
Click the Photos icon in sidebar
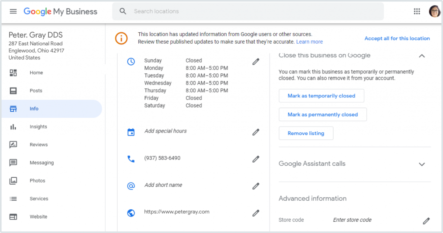point(13,181)
